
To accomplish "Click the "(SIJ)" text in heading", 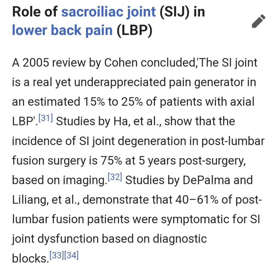I will (x=174, y=12).
